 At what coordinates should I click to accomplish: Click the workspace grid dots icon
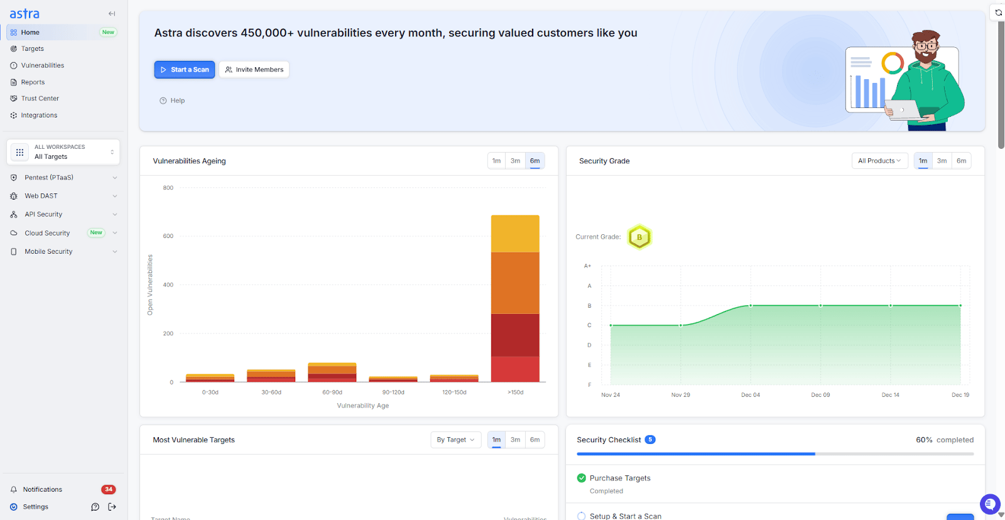[20, 152]
